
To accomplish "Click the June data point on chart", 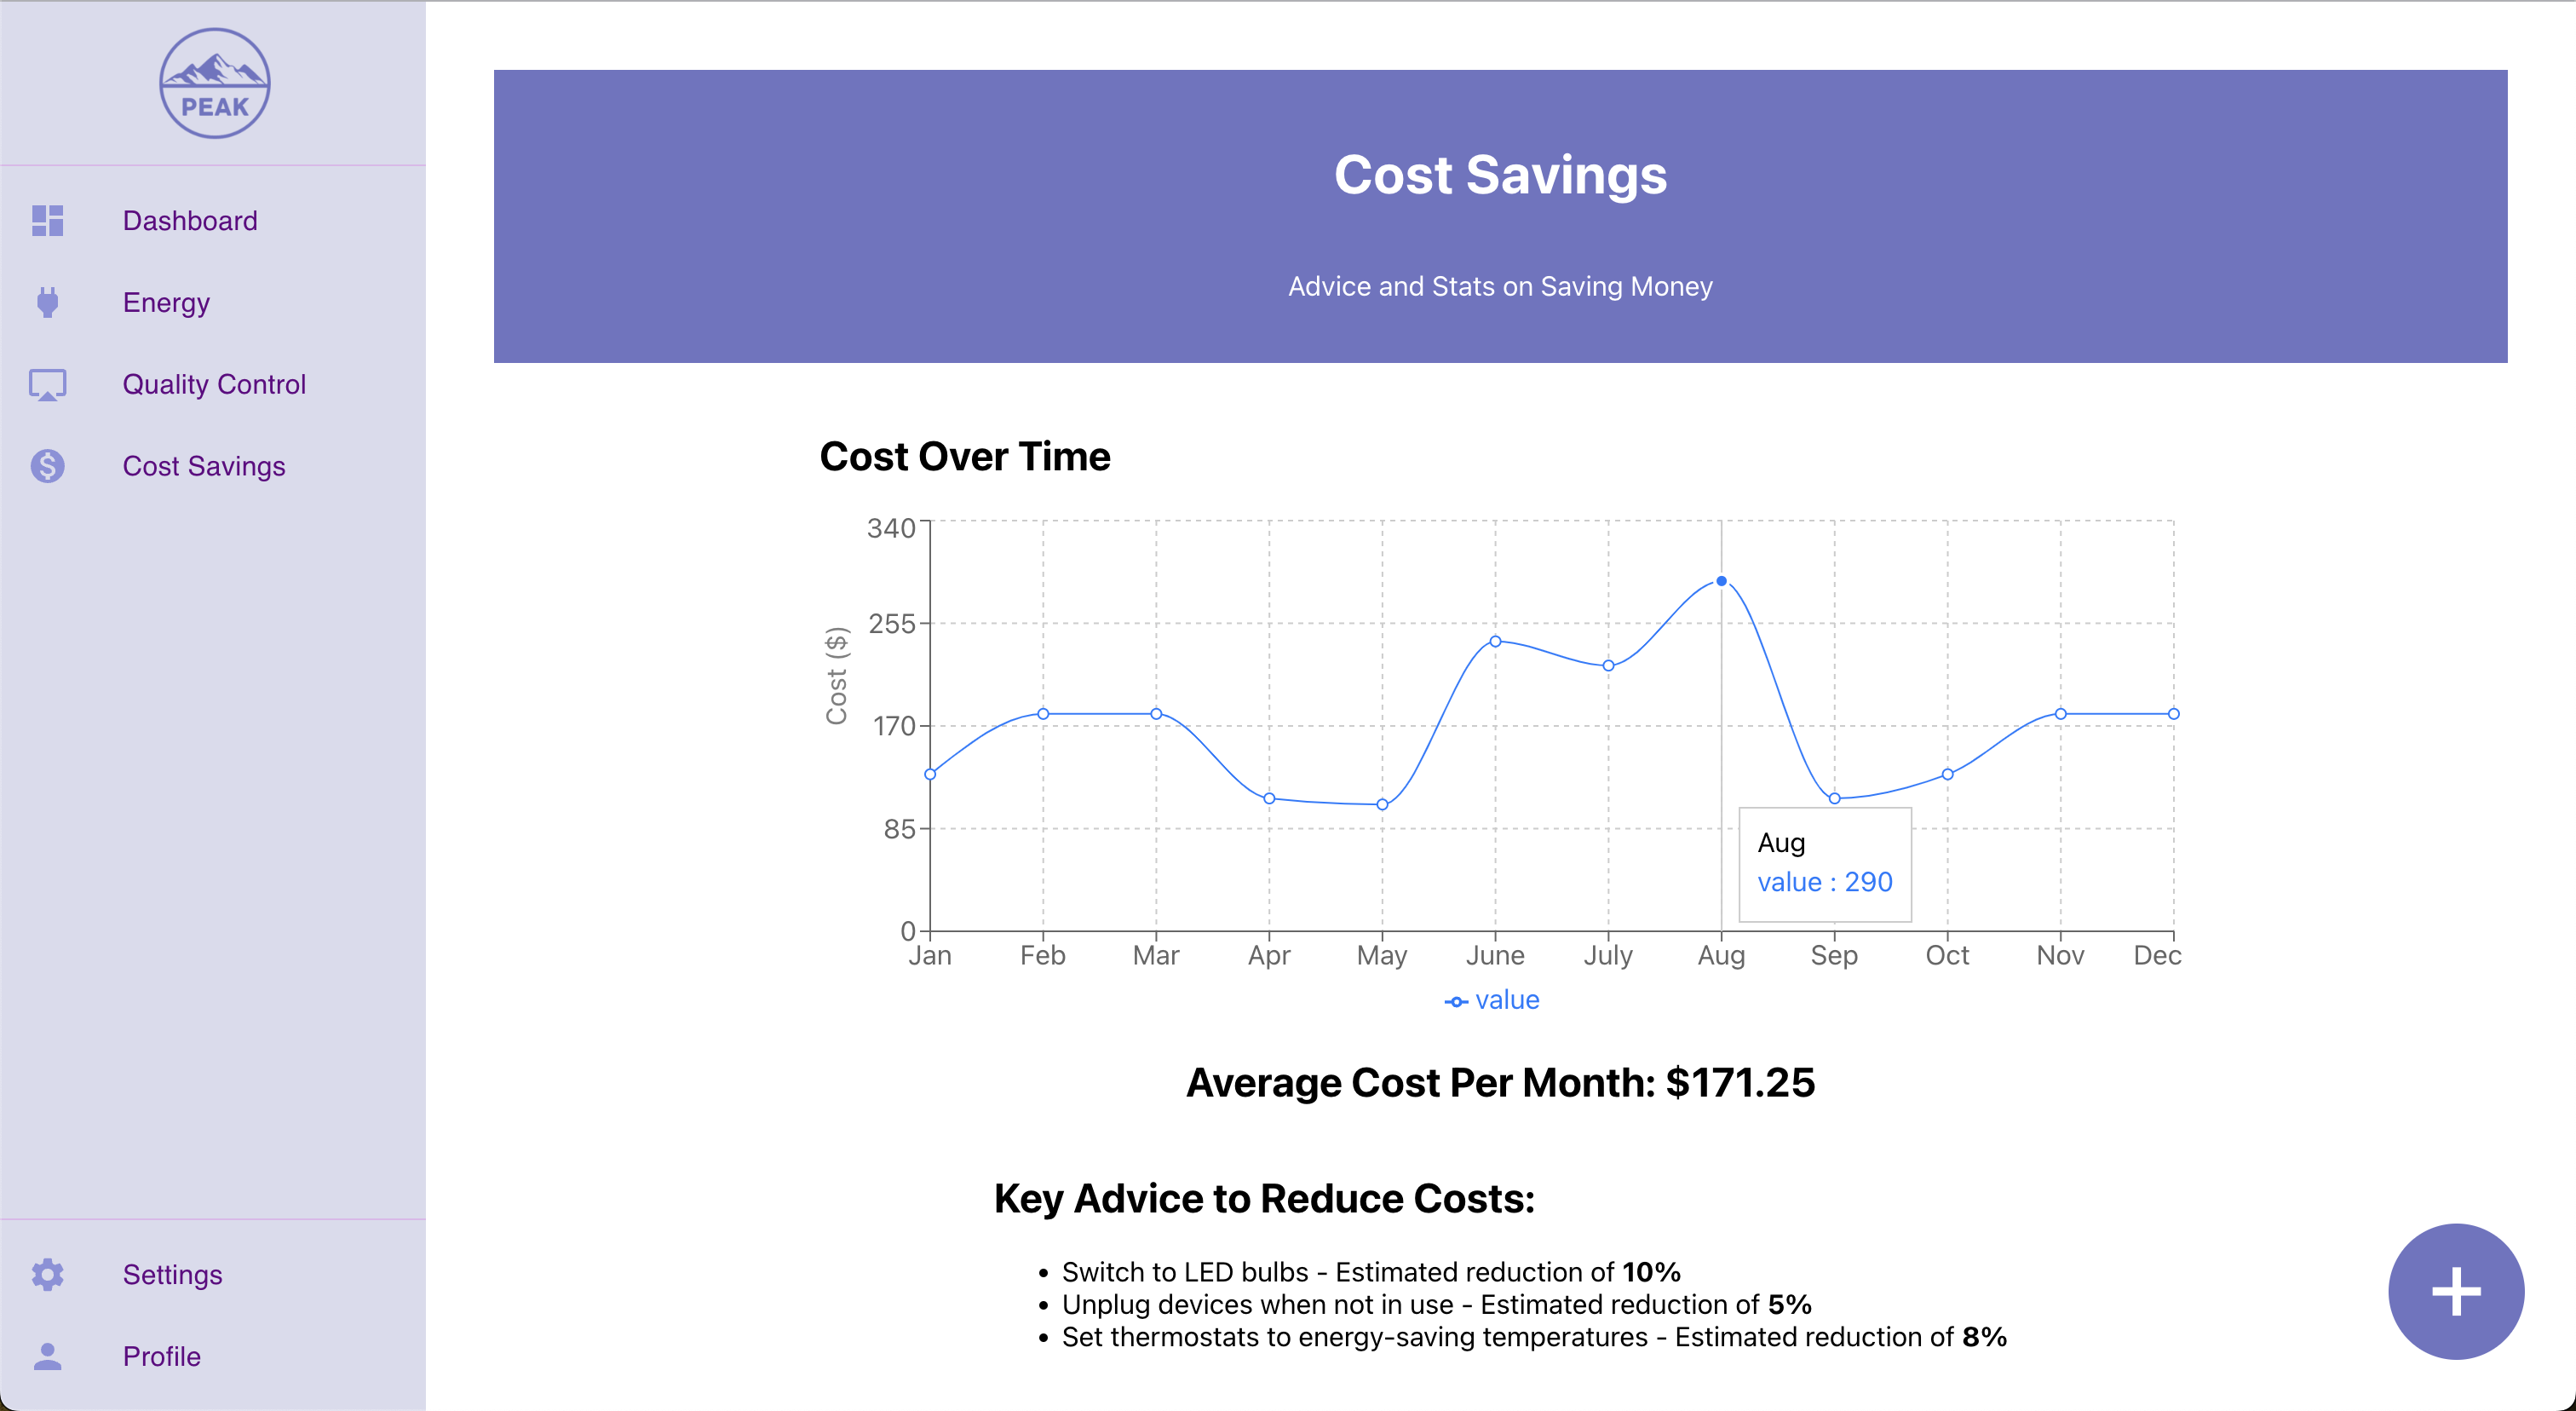I will click(1495, 641).
